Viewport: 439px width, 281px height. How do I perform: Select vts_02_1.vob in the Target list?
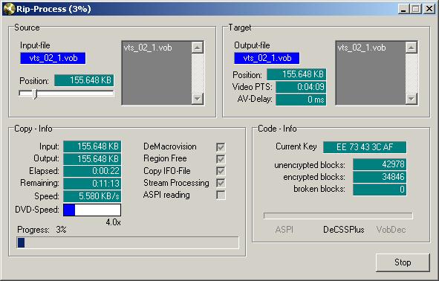(362, 48)
